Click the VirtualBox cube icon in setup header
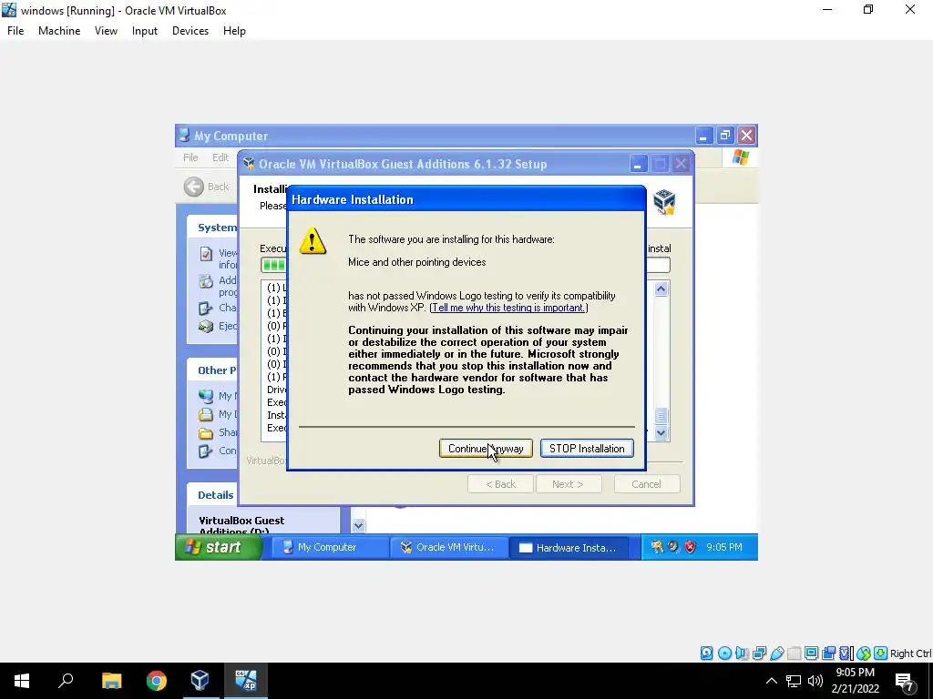This screenshot has width=933, height=699. click(x=664, y=202)
